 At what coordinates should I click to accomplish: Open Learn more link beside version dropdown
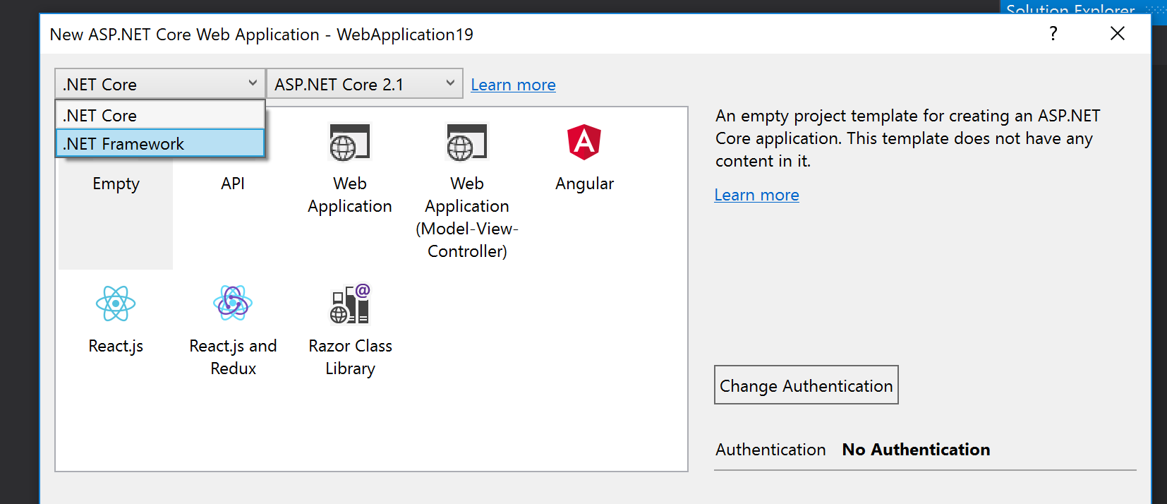pyautogui.click(x=513, y=85)
